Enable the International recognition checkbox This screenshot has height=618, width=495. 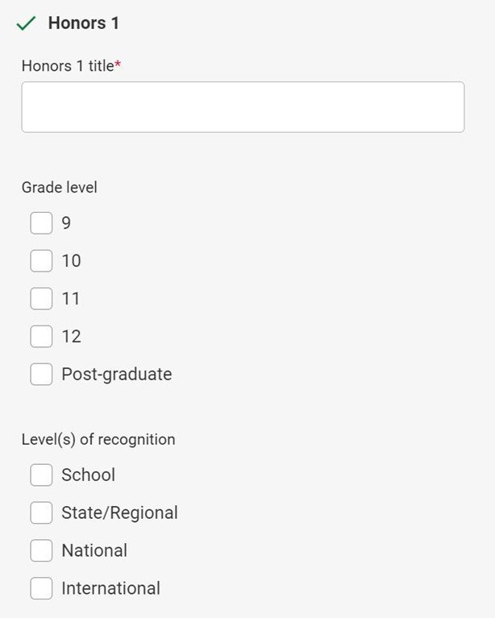coord(41,589)
